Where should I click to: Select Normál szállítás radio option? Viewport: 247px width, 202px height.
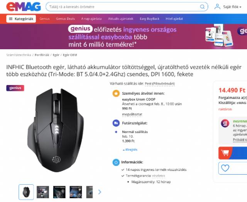116,132
